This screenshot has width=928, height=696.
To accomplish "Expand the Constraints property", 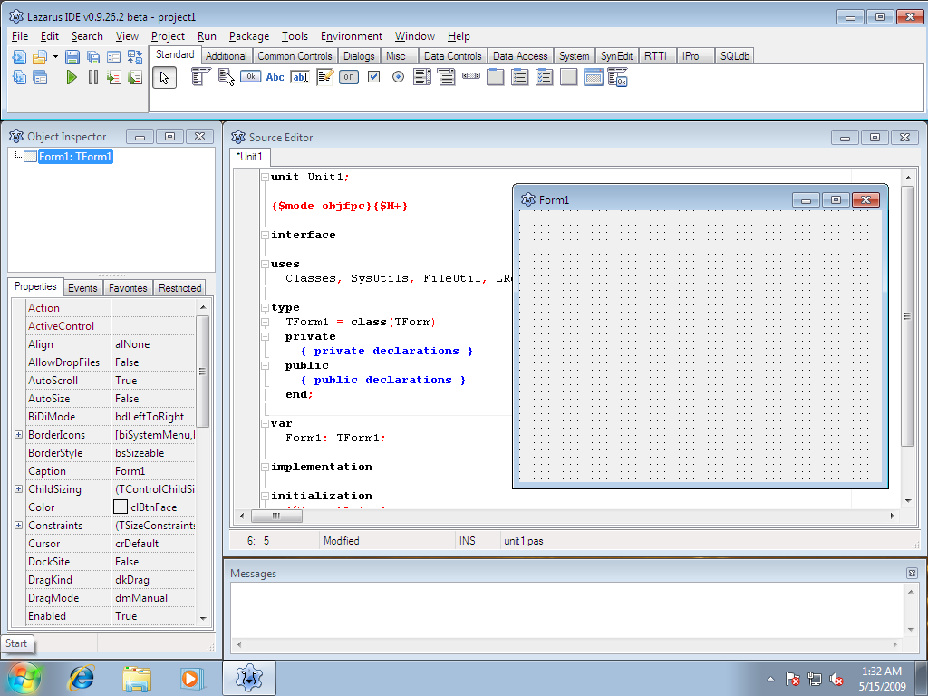I will pos(18,525).
